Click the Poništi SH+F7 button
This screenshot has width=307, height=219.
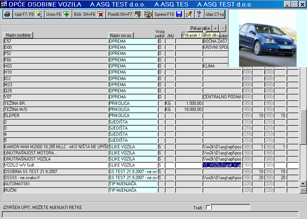[x=120, y=14]
